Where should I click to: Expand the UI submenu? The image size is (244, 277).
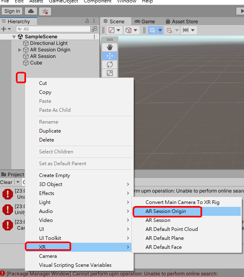(79, 229)
